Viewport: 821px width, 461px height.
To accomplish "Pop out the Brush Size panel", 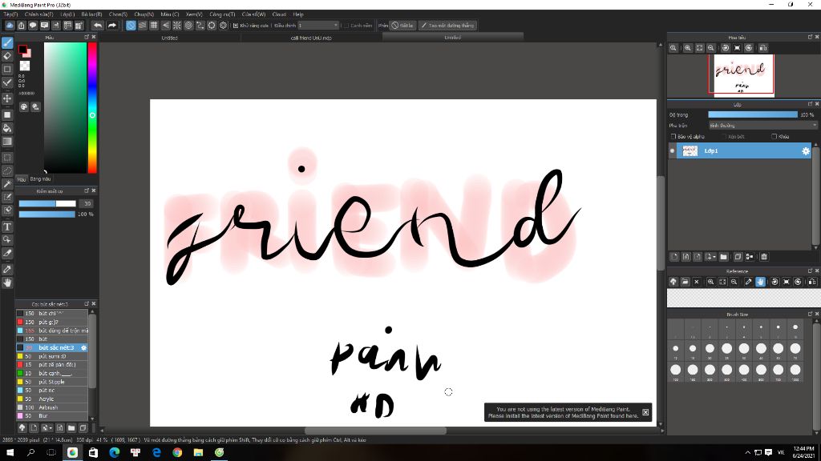I will coord(810,314).
